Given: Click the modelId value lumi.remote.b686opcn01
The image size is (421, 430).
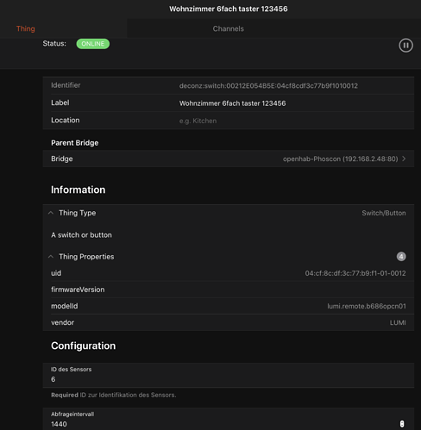Looking at the screenshot, I should coord(367,306).
